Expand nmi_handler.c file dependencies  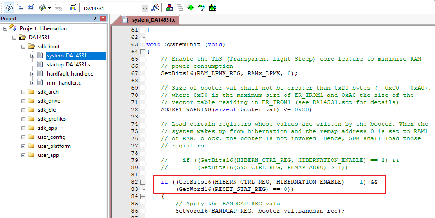pyautogui.click(x=32, y=83)
